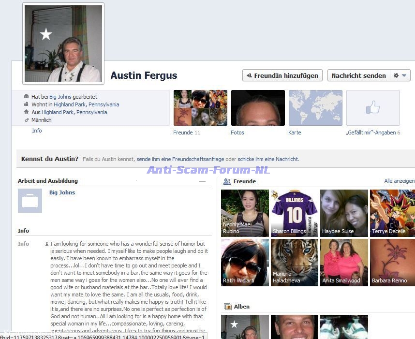415x339 pixels.
Task: Open Mariqna Haladzheva tiger thumbnail
Action: pos(294,263)
